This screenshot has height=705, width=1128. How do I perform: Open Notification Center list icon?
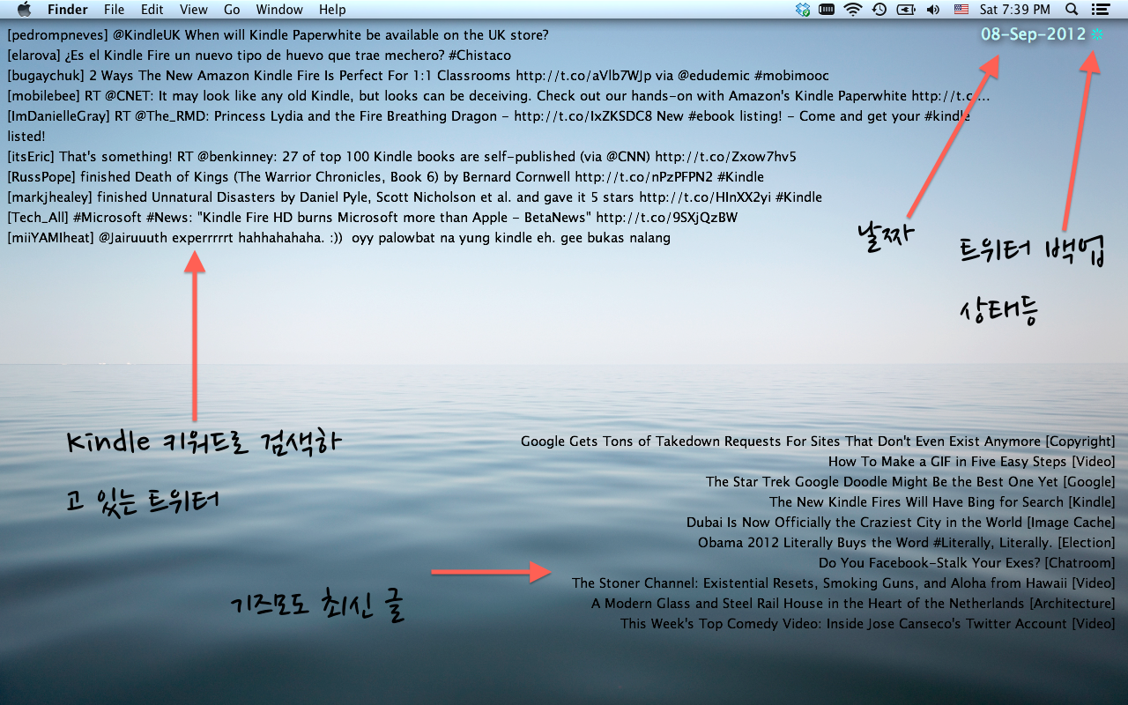[1100, 10]
